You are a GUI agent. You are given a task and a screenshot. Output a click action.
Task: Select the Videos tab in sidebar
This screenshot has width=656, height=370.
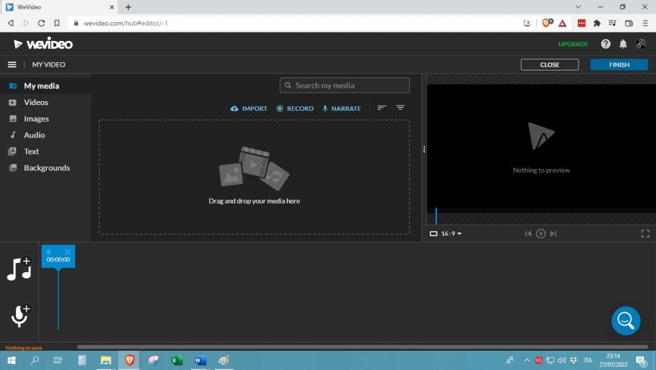click(36, 102)
